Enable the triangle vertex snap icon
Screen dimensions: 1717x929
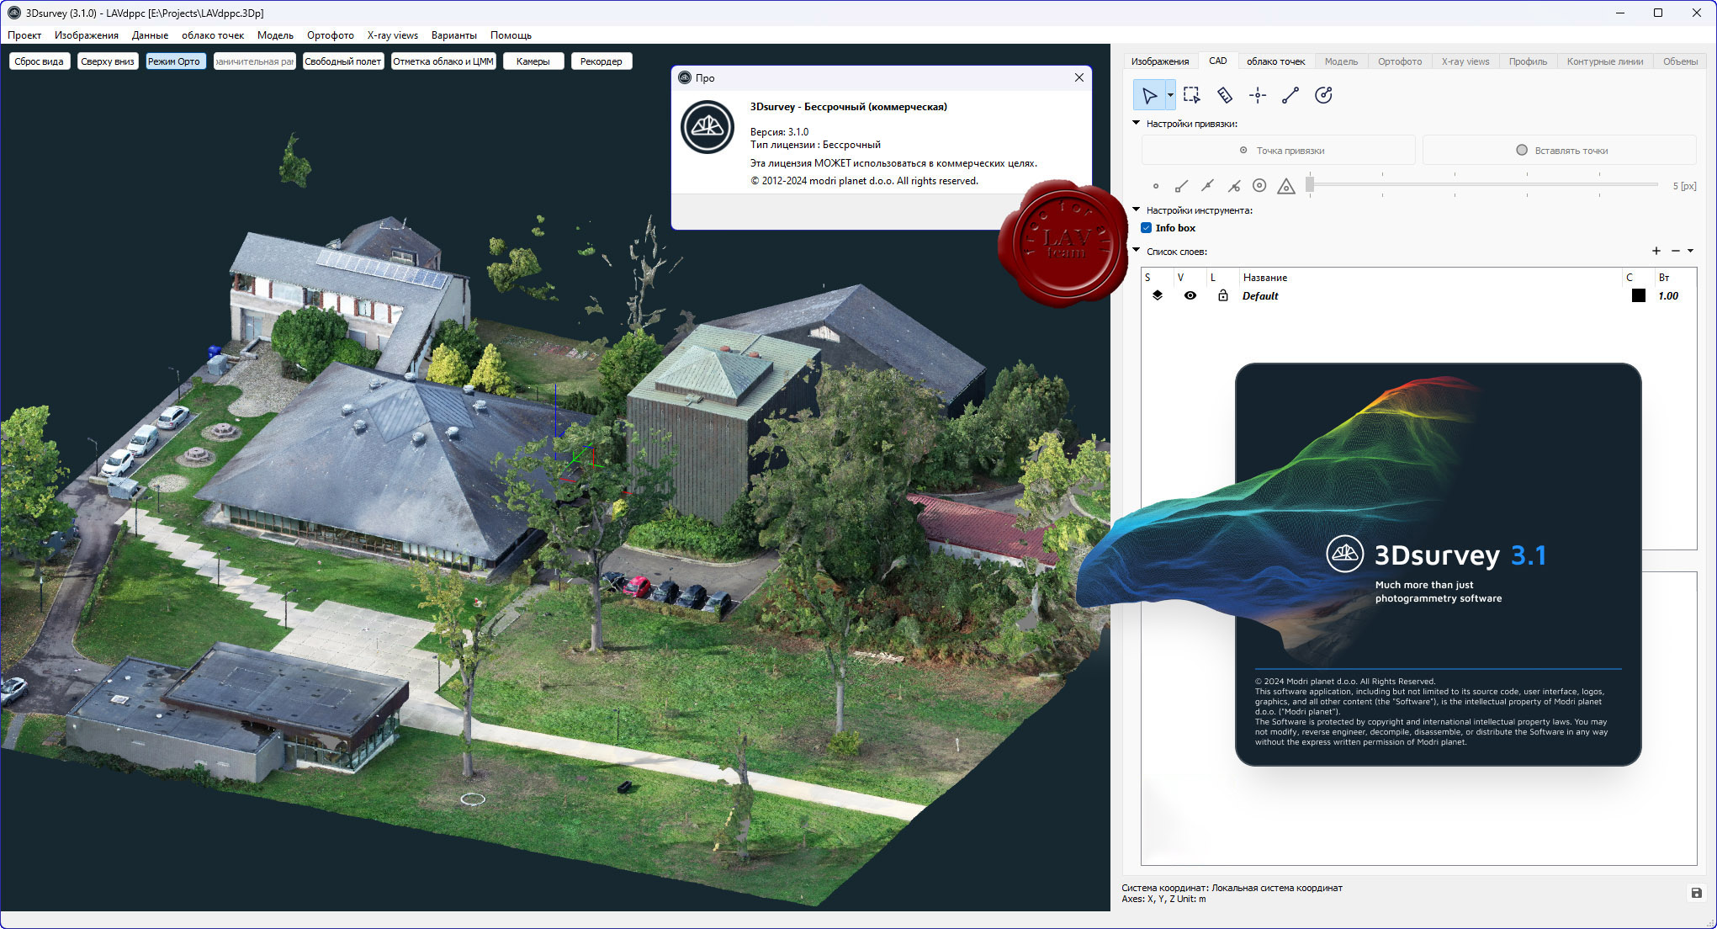coord(1286,186)
